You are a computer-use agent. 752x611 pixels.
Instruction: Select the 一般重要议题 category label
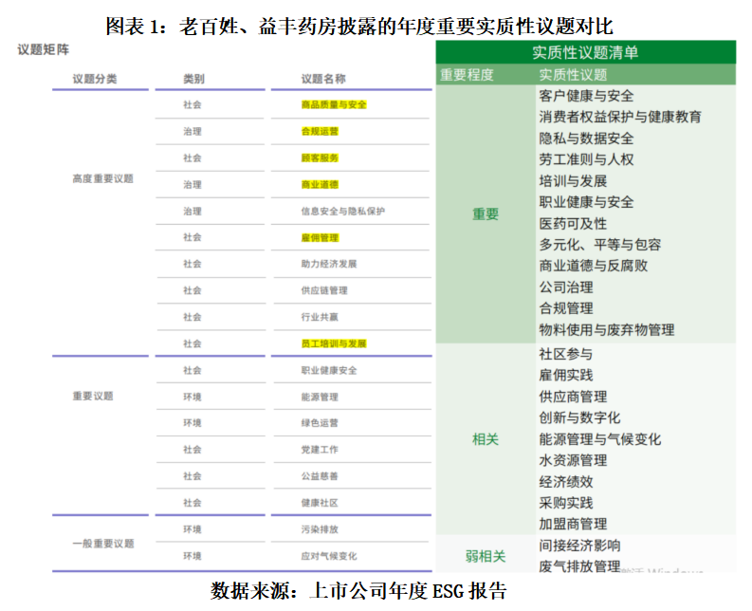103,544
